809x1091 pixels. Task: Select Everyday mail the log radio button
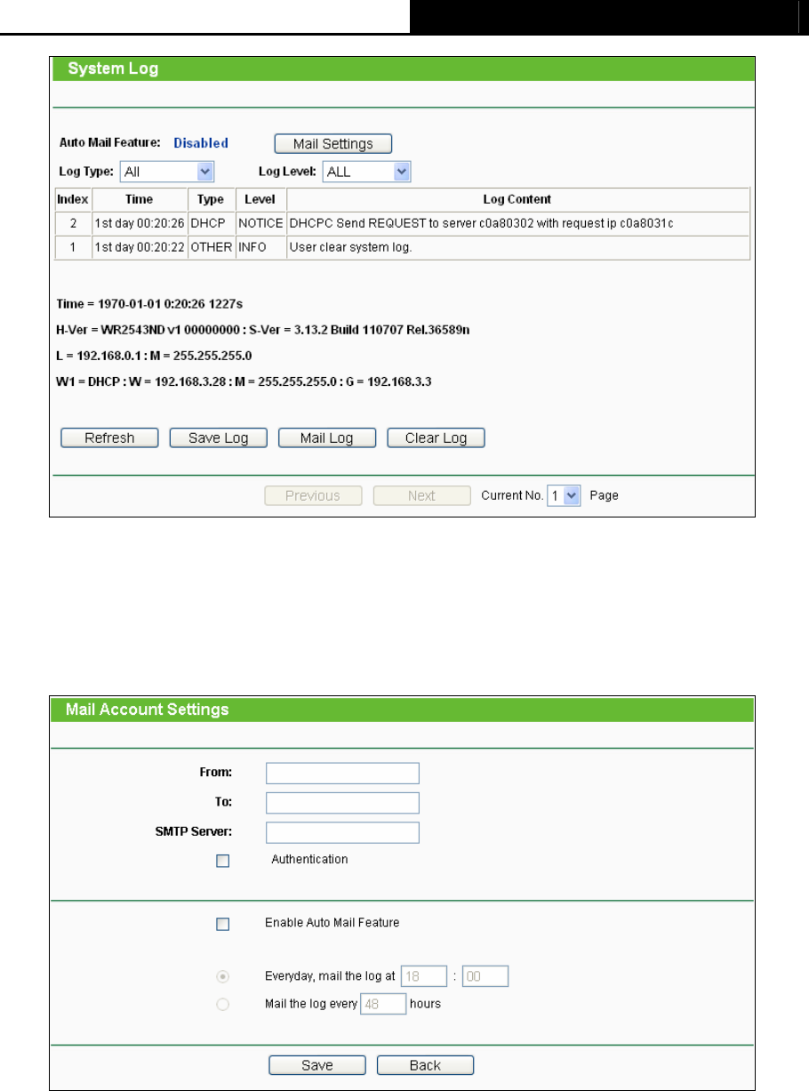point(222,976)
